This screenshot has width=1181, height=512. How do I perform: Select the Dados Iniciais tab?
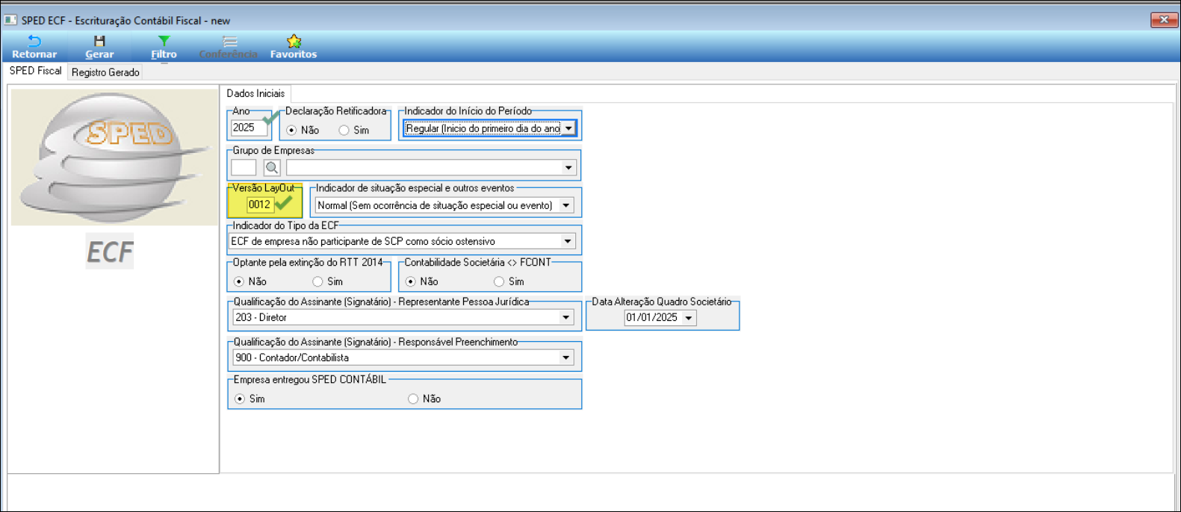255,94
